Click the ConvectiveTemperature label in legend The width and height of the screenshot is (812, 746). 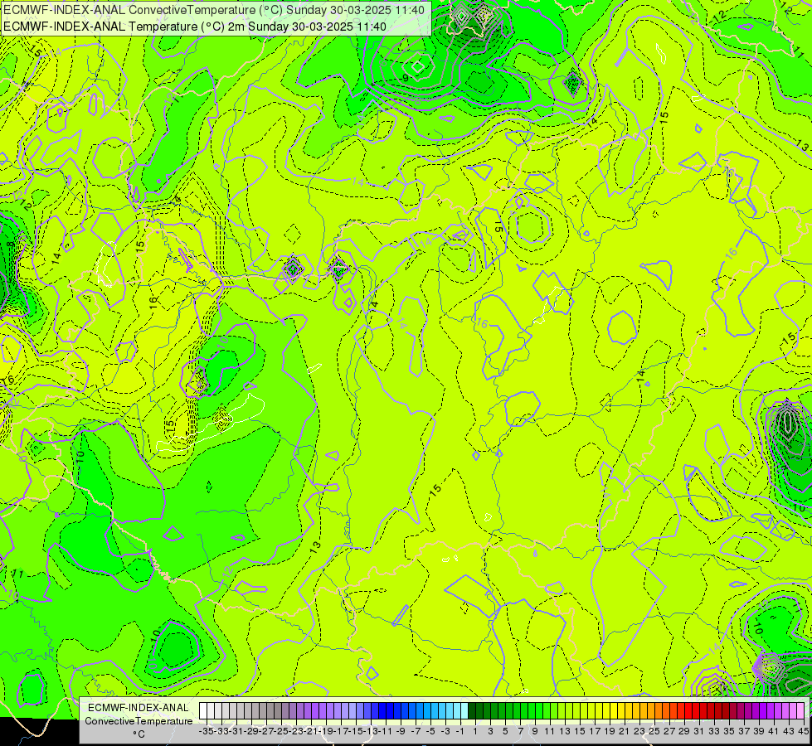click(x=139, y=720)
